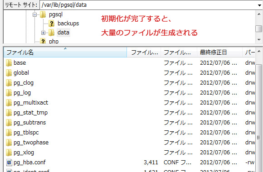Viewport: 263px width, 172px height.
Task: Click the pg_log folder icon
Action: (x=9, y=93)
